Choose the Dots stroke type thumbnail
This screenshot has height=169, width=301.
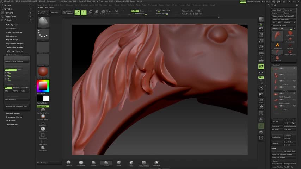pos(43,35)
